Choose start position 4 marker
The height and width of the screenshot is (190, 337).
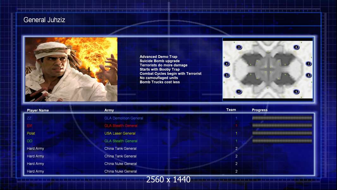pos(227,64)
